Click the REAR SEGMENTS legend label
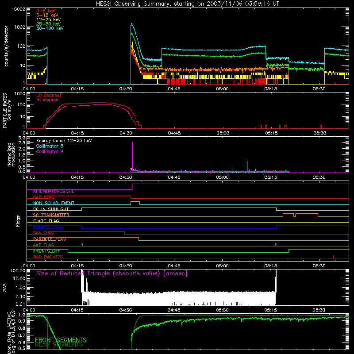Viewport: 354px width, 354px height. (59, 345)
